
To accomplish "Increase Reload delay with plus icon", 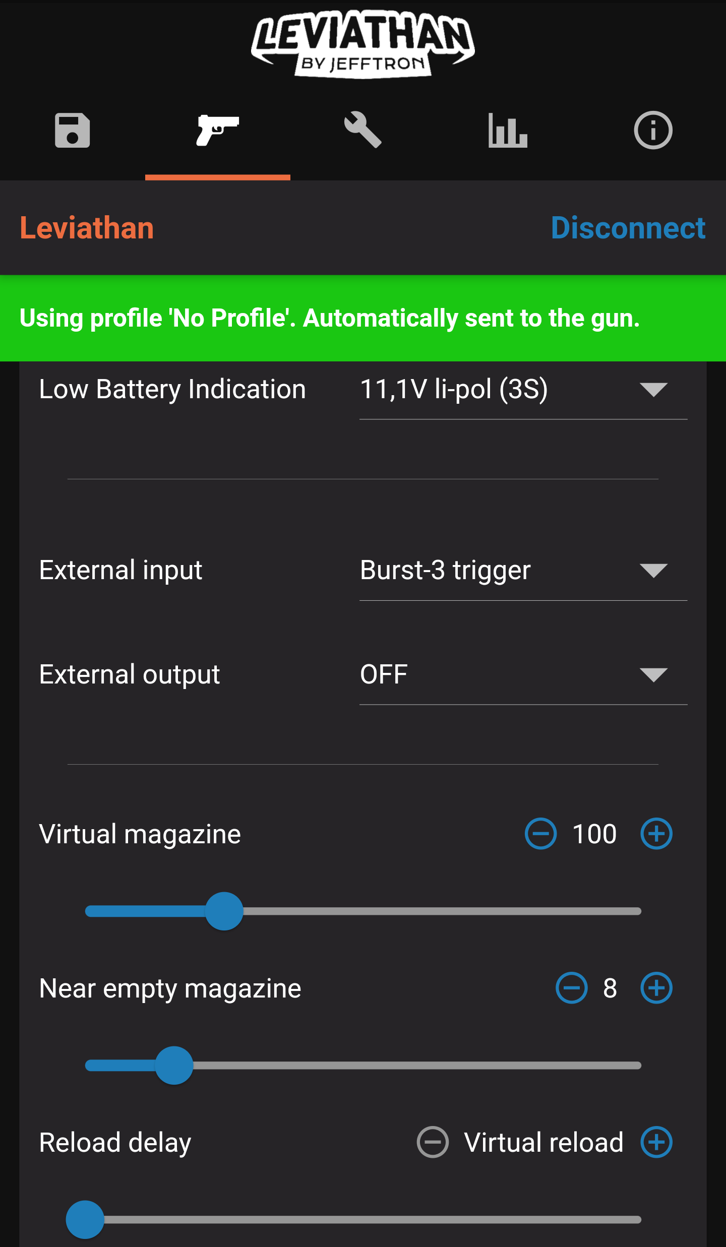I will (656, 1142).
